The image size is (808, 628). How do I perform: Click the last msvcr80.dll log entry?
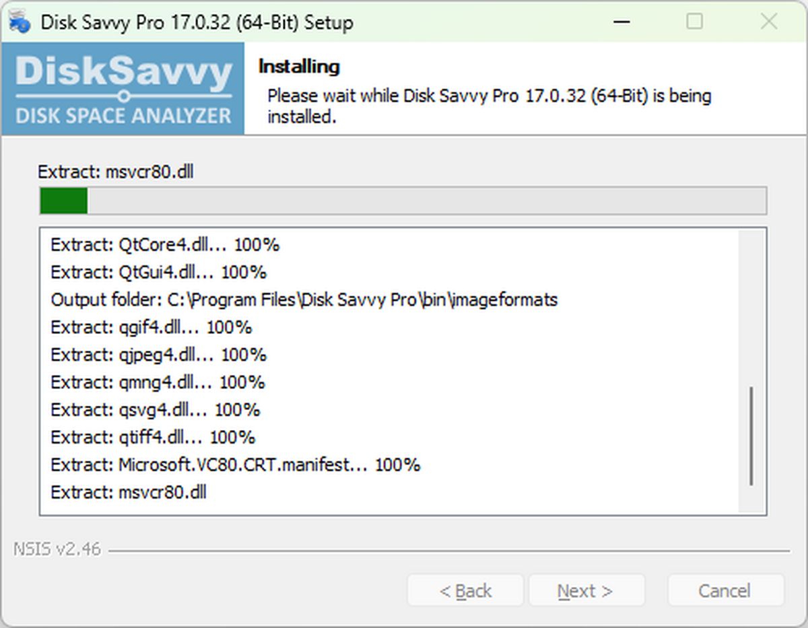129,492
